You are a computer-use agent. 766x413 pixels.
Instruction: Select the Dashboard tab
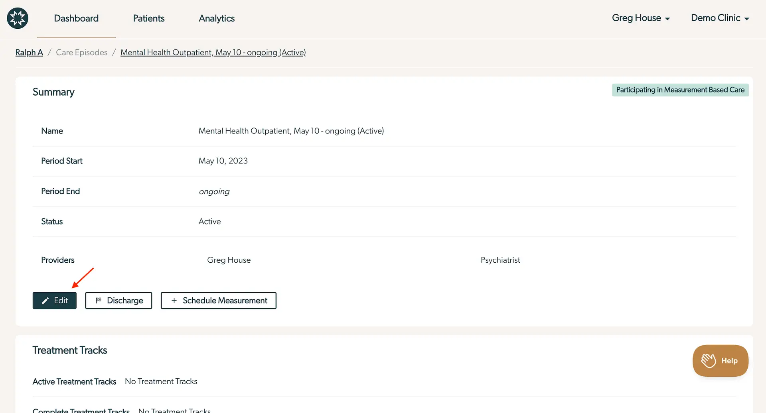[x=76, y=18]
